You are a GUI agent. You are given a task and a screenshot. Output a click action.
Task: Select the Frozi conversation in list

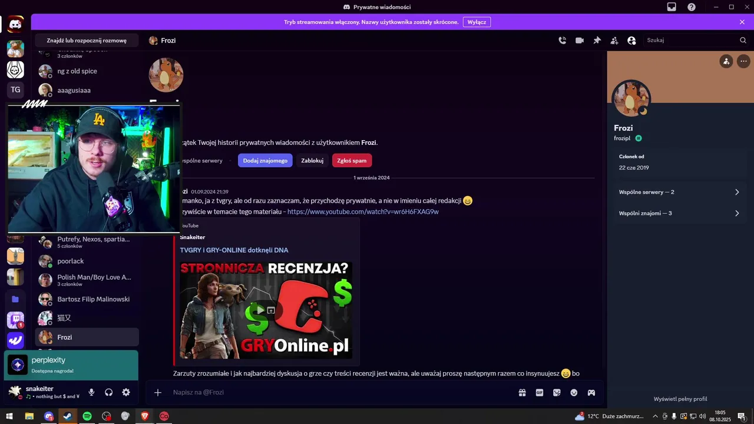(x=87, y=337)
